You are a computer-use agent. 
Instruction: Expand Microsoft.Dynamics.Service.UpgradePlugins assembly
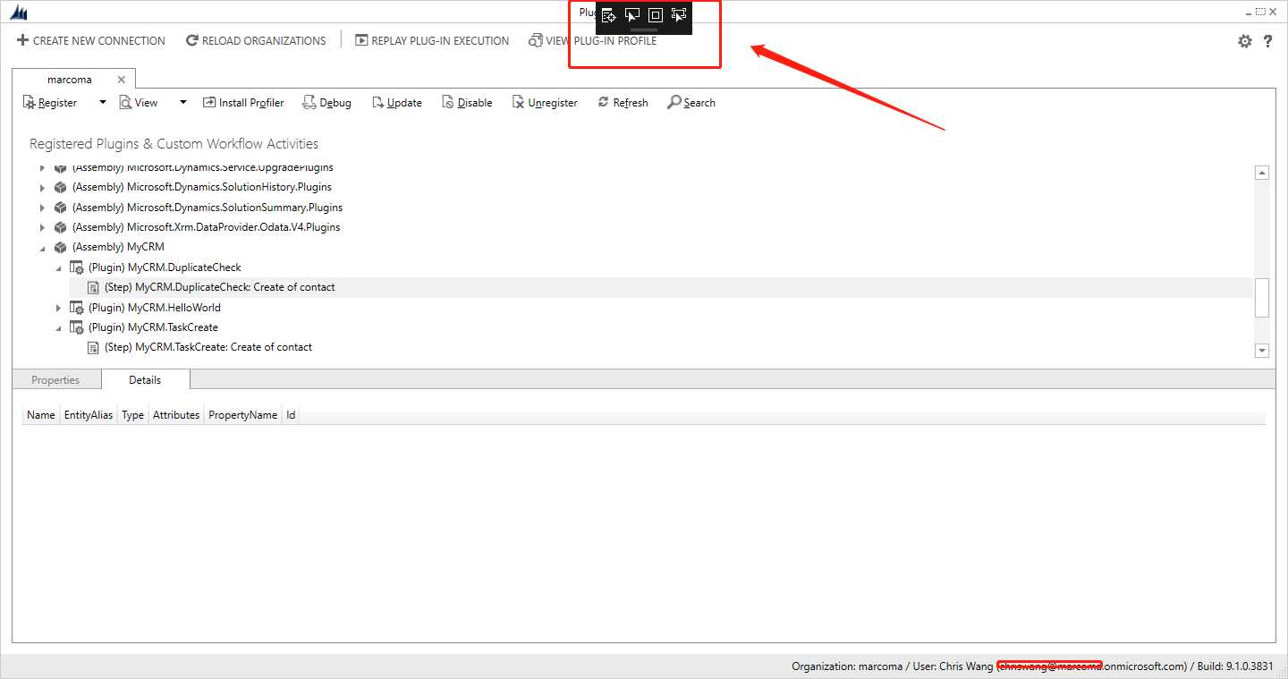tap(42, 167)
